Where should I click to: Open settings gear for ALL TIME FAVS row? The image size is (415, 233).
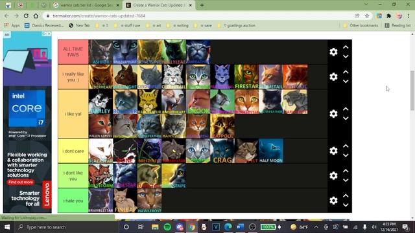point(333,52)
